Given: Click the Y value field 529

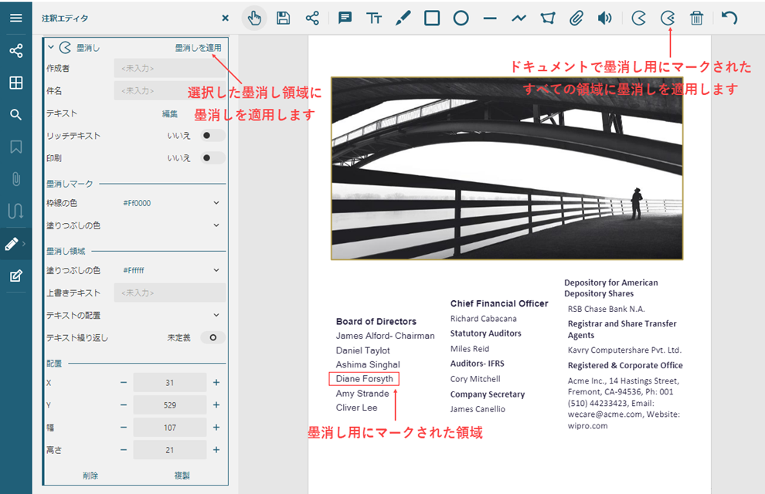Looking at the screenshot, I should (x=170, y=404).
